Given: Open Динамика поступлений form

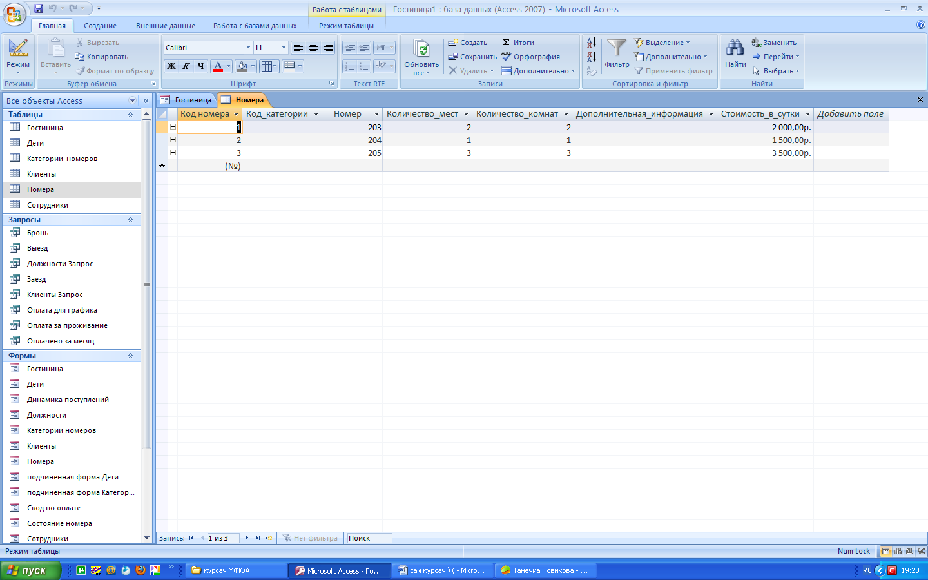Looking at the screenshot, I should [x=72, y=400].
